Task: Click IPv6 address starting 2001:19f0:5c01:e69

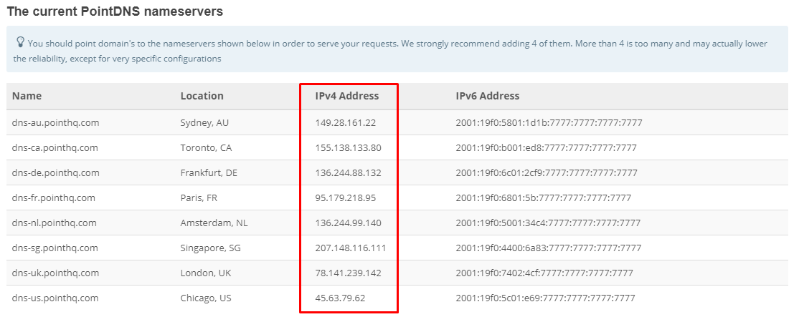Action: [546, 298]
